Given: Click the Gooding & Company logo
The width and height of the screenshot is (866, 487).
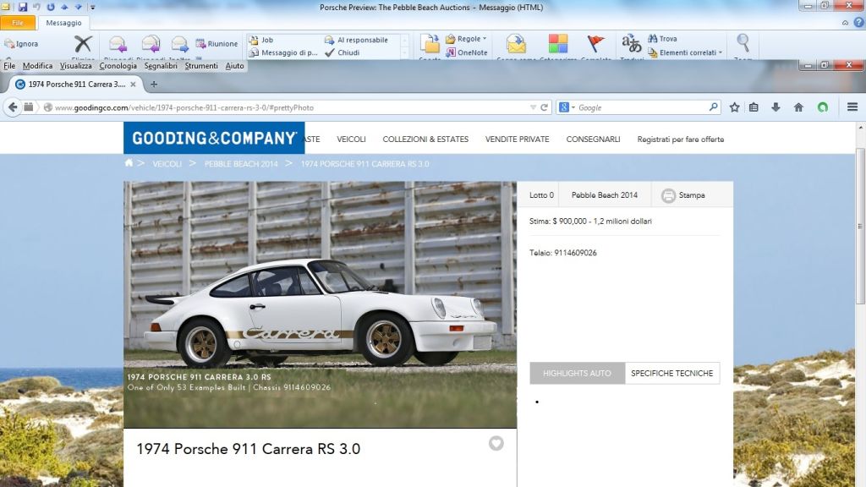Looking at the screenshot, I should click(214, 138).
